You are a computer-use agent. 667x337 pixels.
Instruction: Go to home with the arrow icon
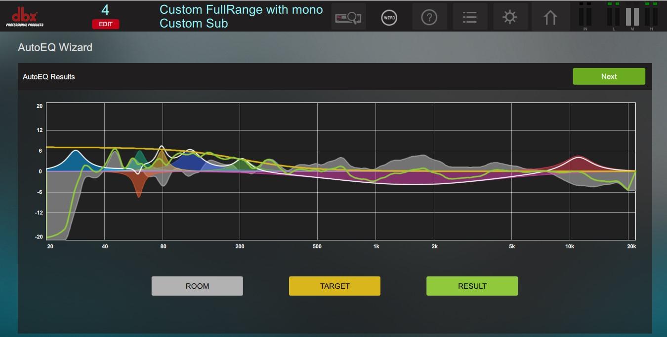coord(550,17)
